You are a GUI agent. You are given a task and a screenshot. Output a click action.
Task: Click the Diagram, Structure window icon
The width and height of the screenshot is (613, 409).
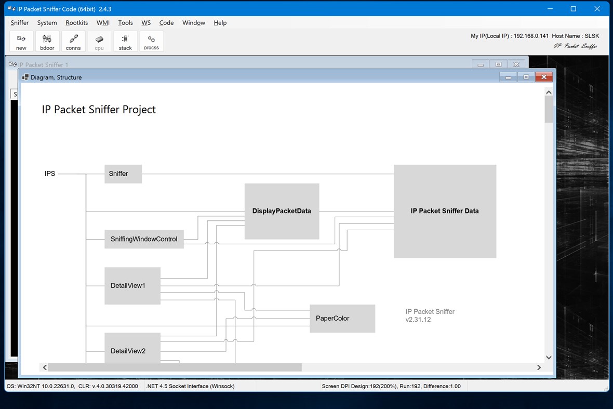[25, 77]
